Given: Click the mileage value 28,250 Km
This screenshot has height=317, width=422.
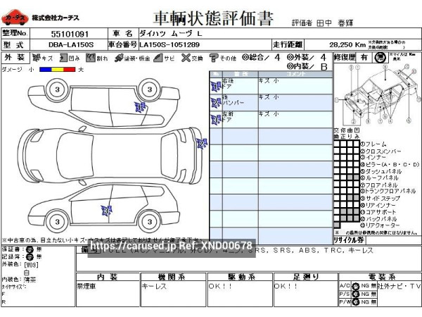Looking at the screenshot, I should (347, 45).
